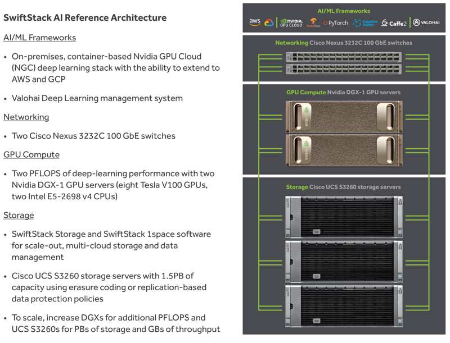This screenshot has width=450, height=343.
Task: Click the underlined 'Storage' heading on the left
Action: click(x=19, y=216)
